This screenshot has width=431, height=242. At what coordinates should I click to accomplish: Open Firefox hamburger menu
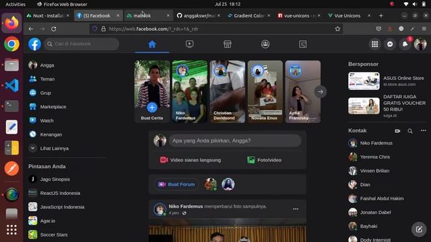(x=424, y=29)
